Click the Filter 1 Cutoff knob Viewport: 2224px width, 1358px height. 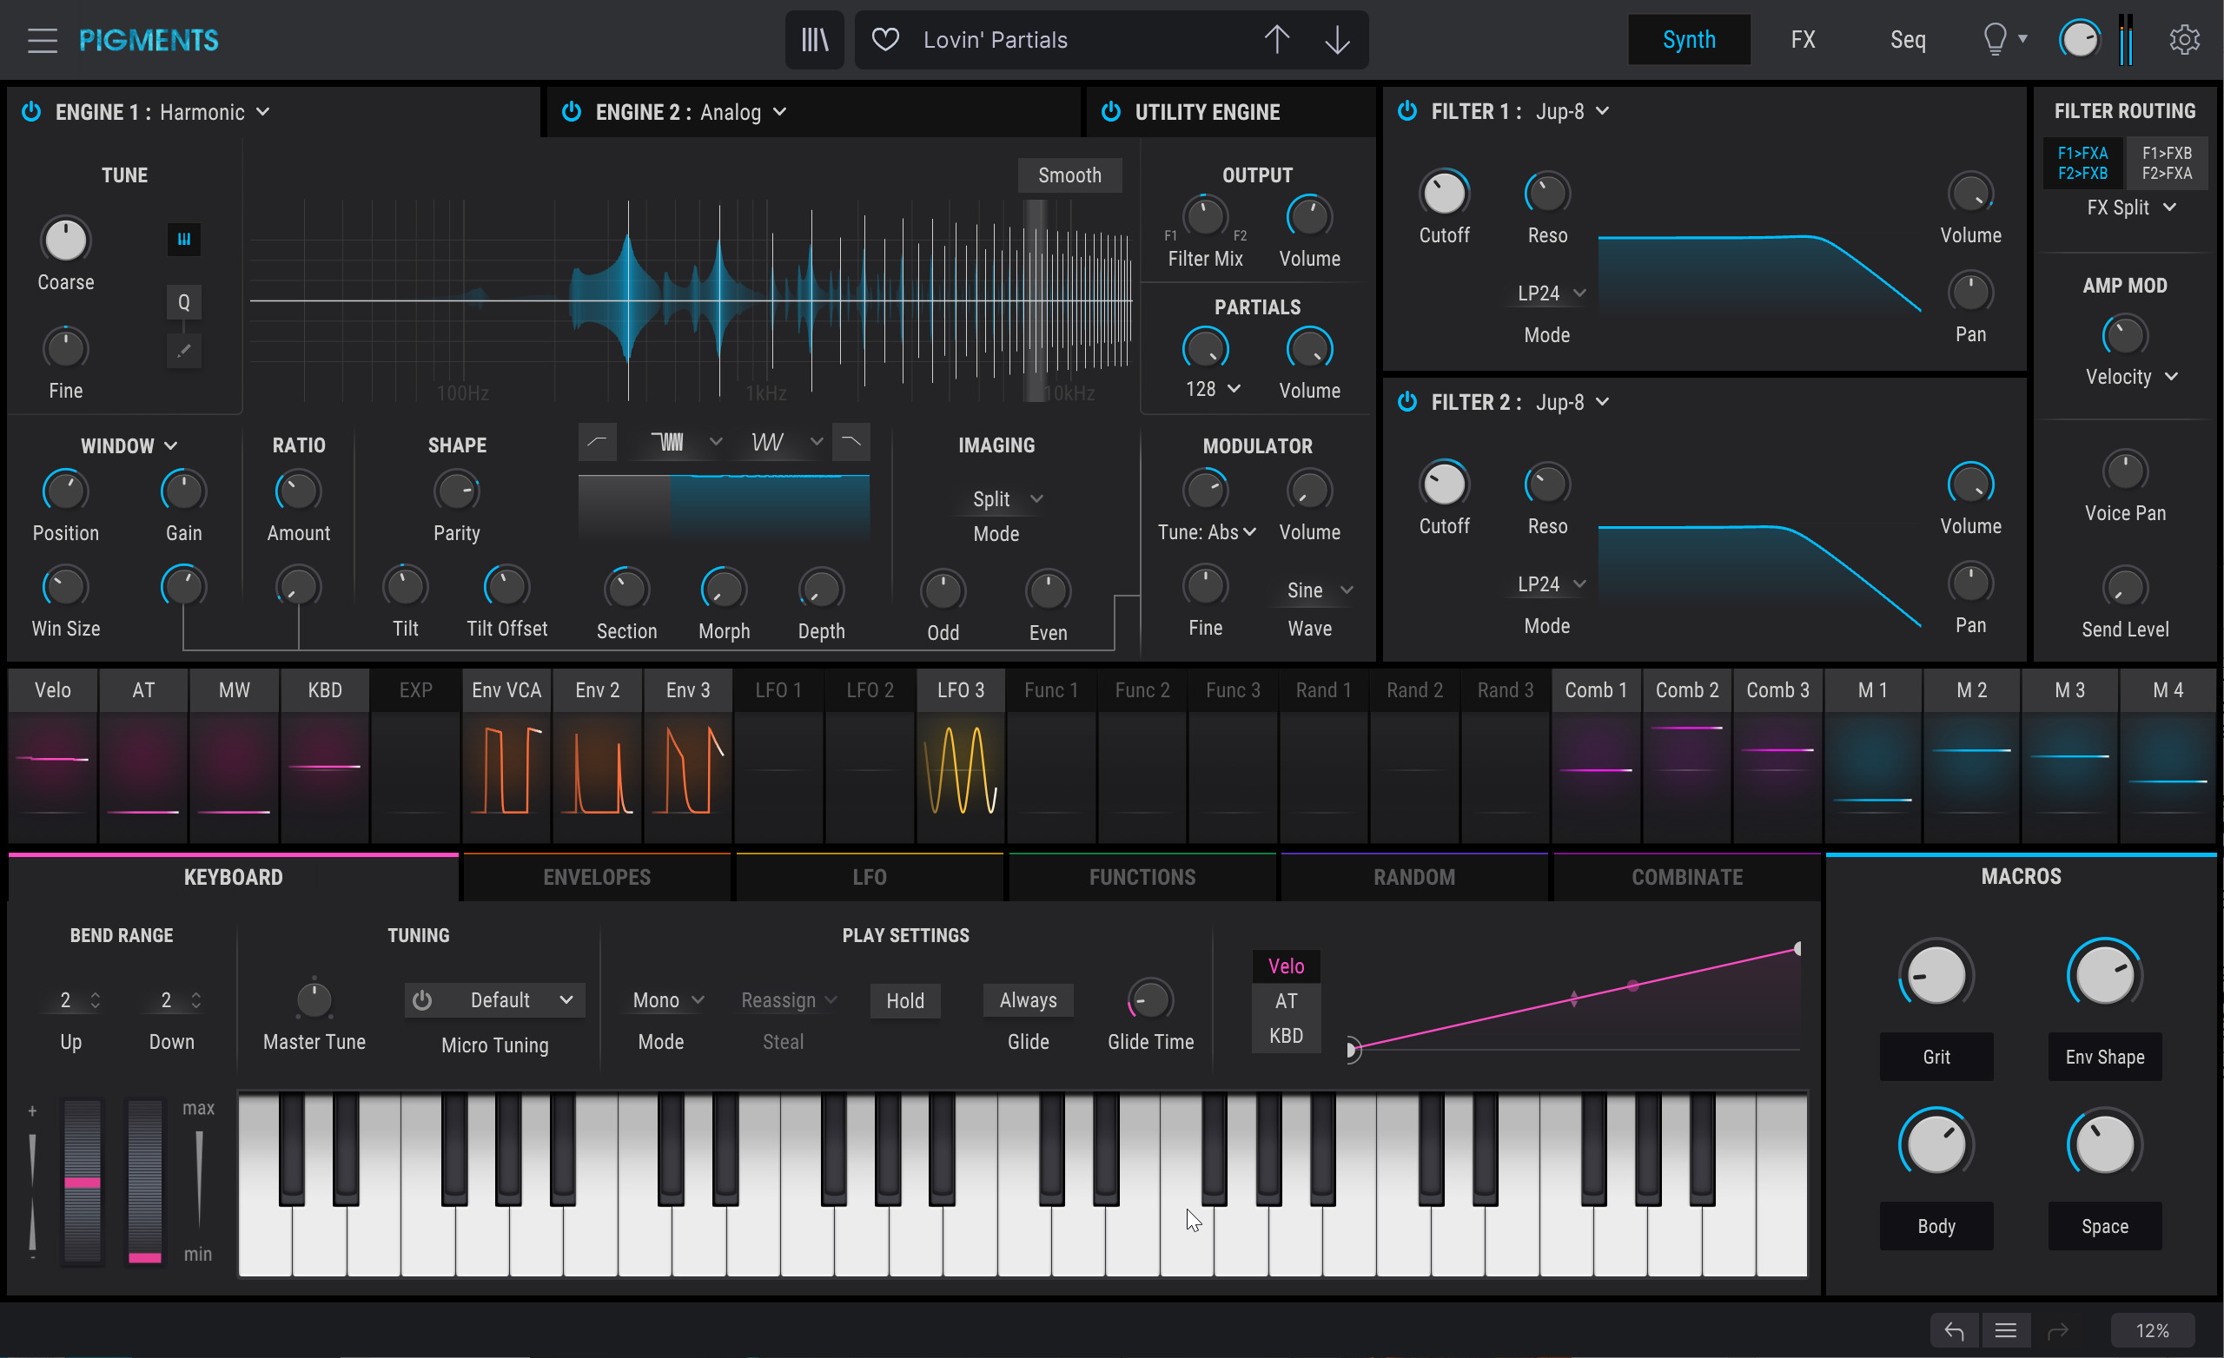1444,193
